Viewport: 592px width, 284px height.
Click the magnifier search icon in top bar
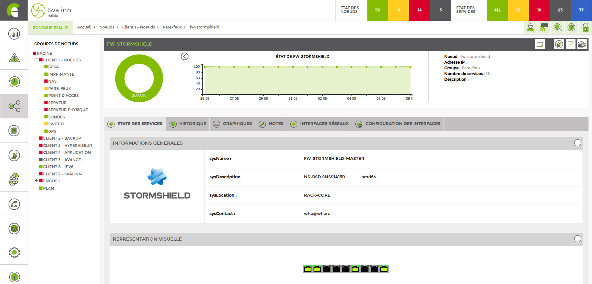[x=558, y=28]
